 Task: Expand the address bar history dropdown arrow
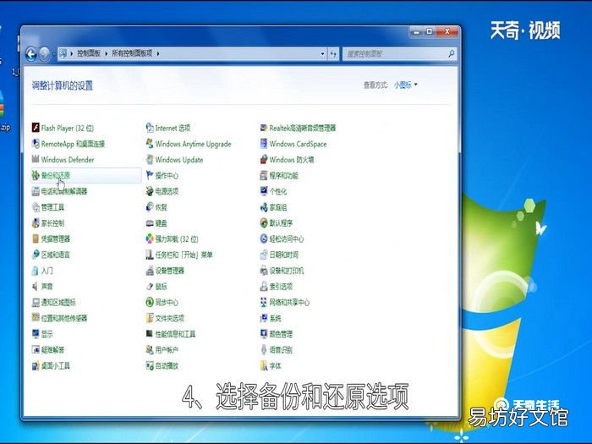(x=322, y=53)
